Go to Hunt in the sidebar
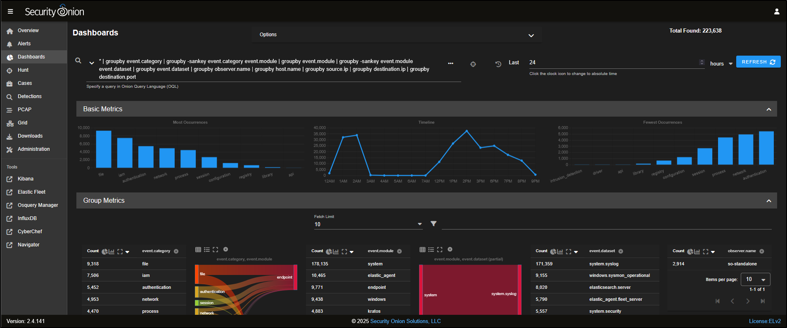This screenshot has width=787, height=328. pyautogui.click(x=23, y=70)
